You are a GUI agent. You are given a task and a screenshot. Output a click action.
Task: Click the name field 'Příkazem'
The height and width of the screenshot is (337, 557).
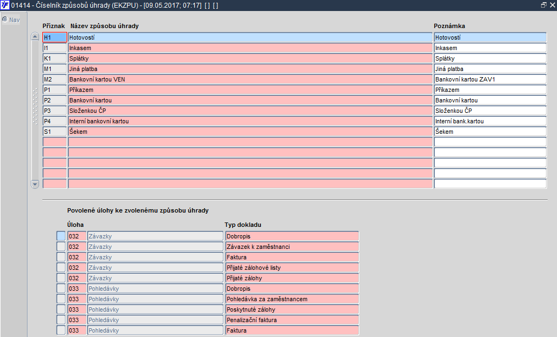pos(250,90)
